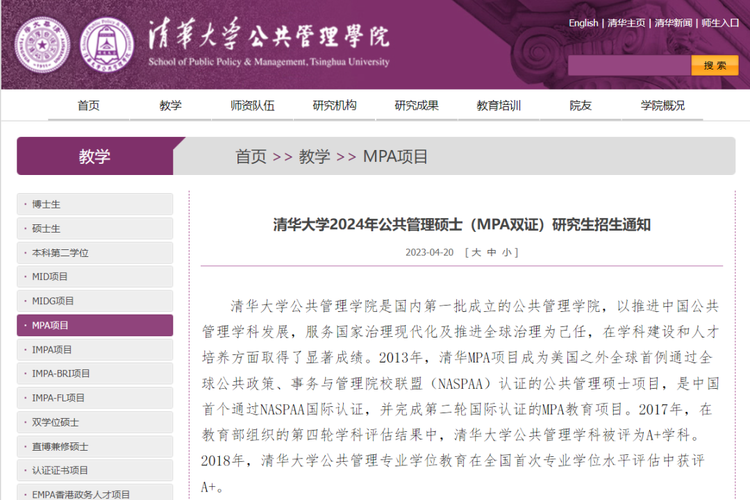Select 本科第二学位 in the sidebar
The height and width of the screenshot is (500, 750).
94,253
